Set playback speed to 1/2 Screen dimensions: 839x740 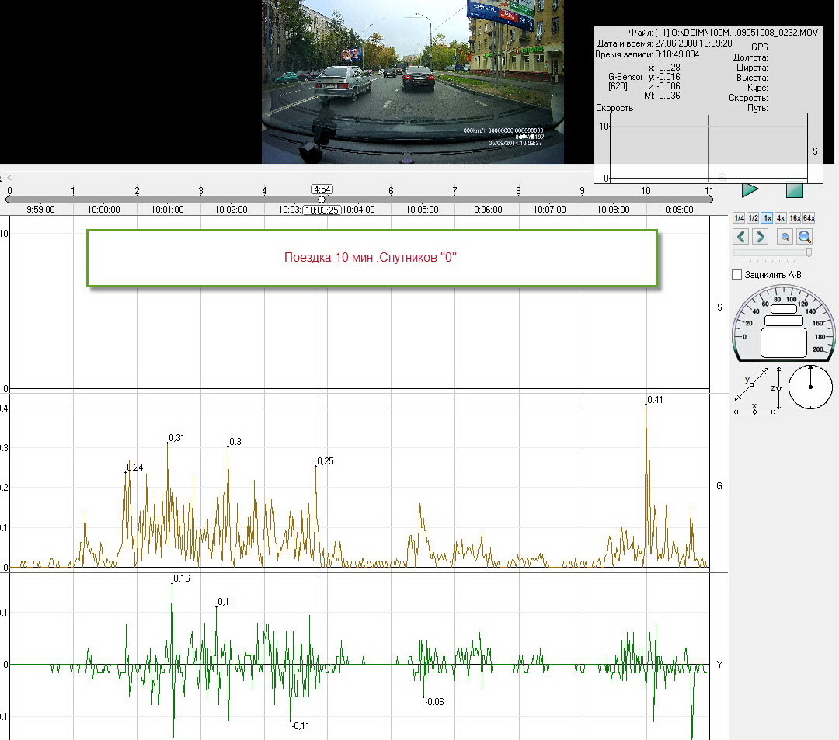pos(753,218)
